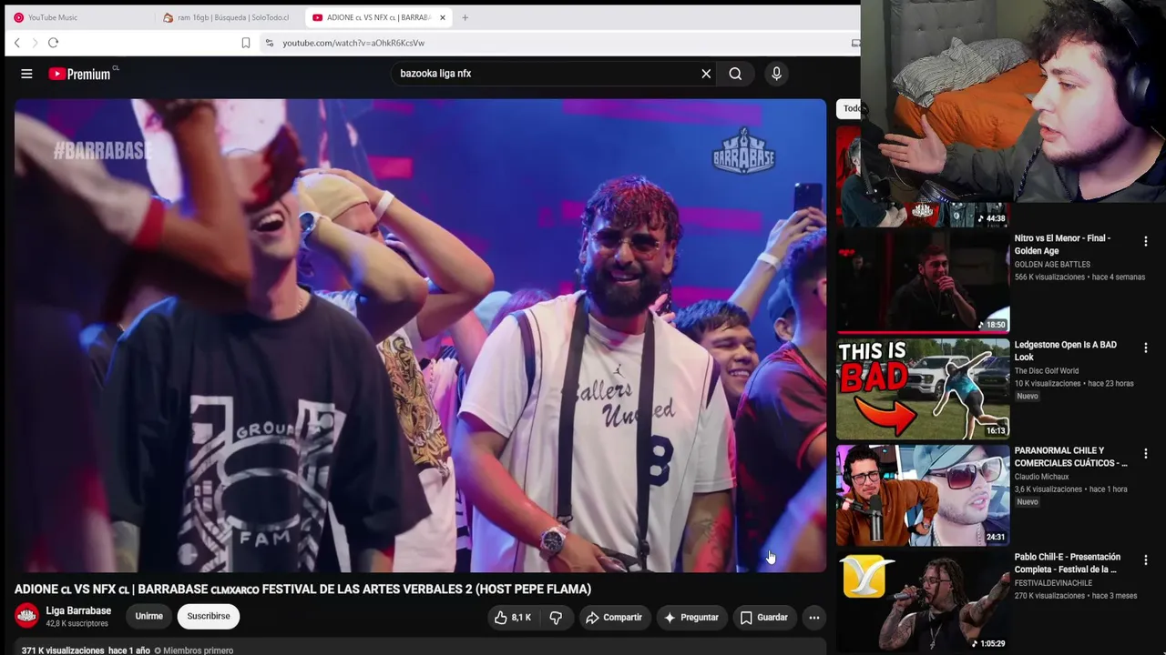Open options for Paranormal Chile video
Screen dimensions: 1166x655
(1146, 454)
